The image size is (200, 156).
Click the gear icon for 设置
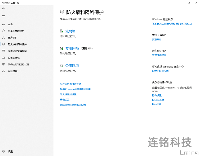point(3,151)
